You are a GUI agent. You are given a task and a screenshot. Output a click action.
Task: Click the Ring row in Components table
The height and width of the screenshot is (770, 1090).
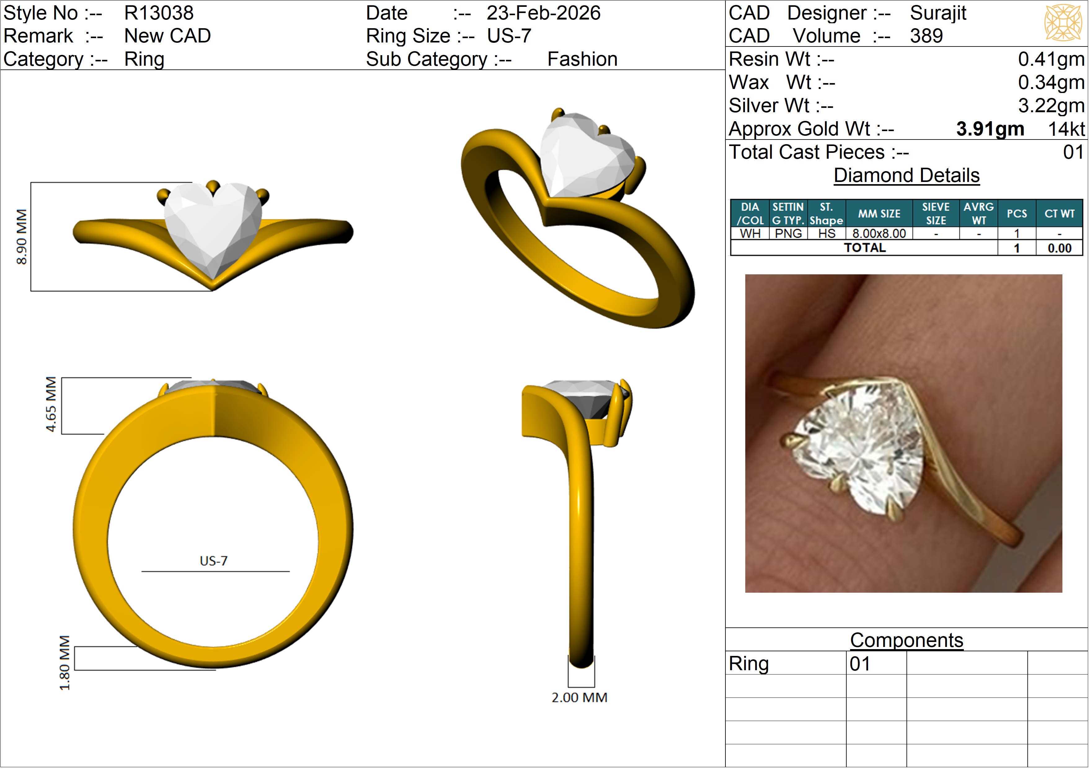click(749, 664)
